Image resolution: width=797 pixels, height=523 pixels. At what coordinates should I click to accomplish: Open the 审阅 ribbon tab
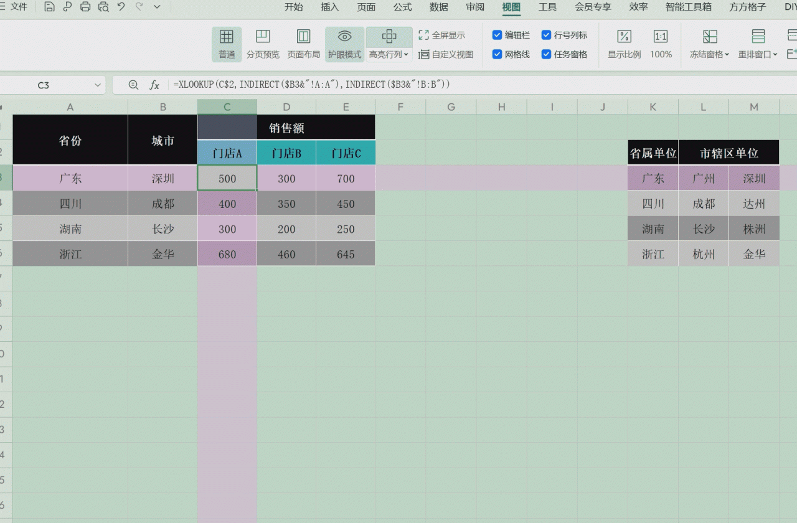(475, 7)
